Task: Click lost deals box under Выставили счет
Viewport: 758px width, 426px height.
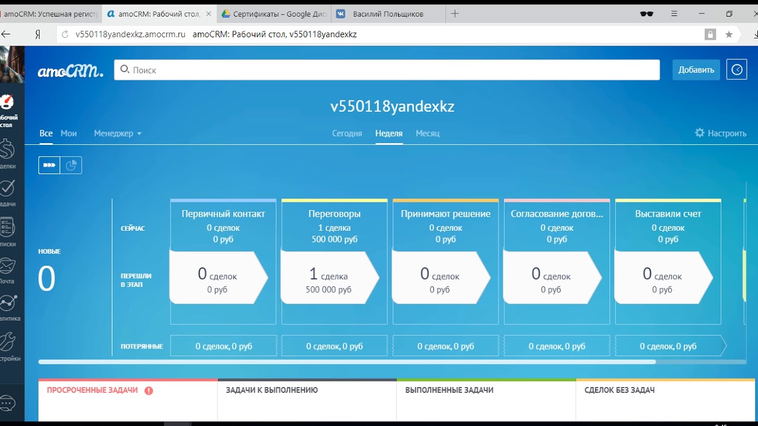Action: [671, 346]
